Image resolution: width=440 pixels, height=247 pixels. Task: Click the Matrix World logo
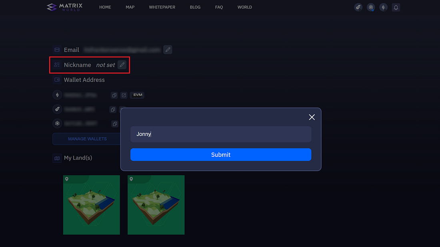pyautogui.click(x=64, y=7)
